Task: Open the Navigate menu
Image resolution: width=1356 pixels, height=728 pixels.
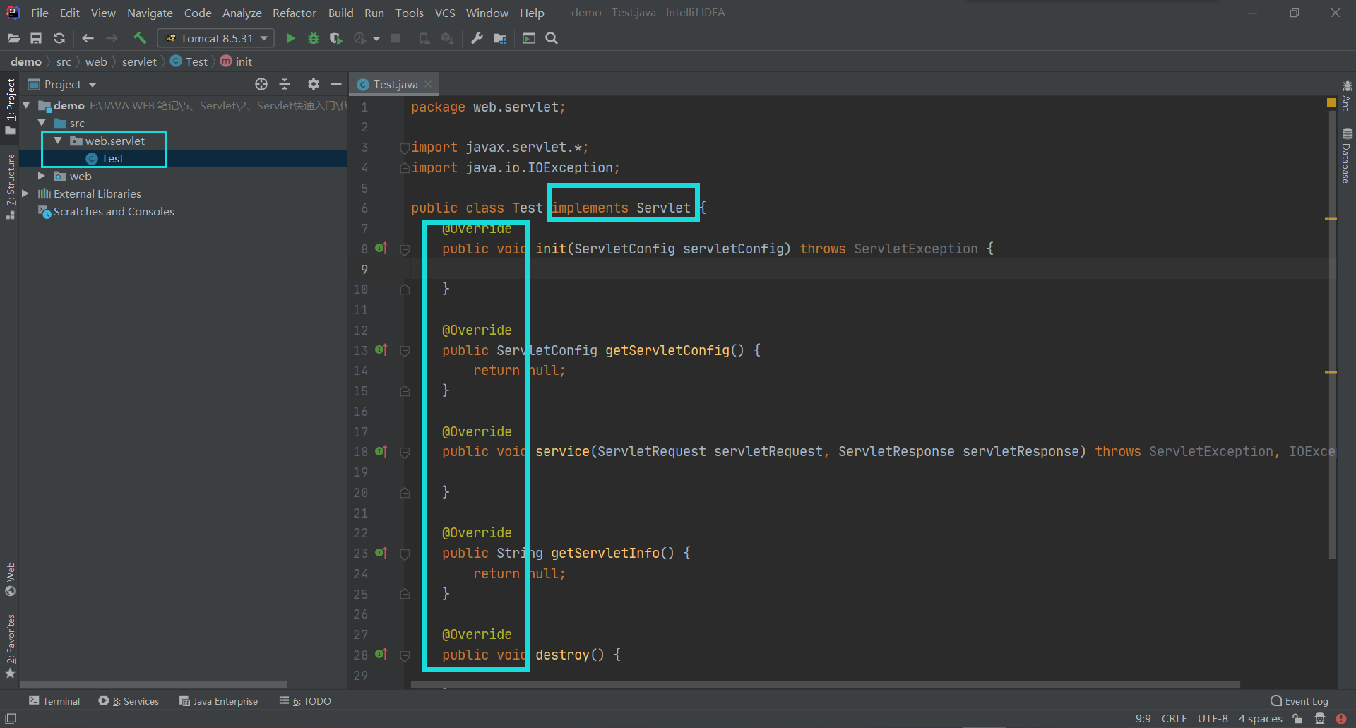Action: 150,13
